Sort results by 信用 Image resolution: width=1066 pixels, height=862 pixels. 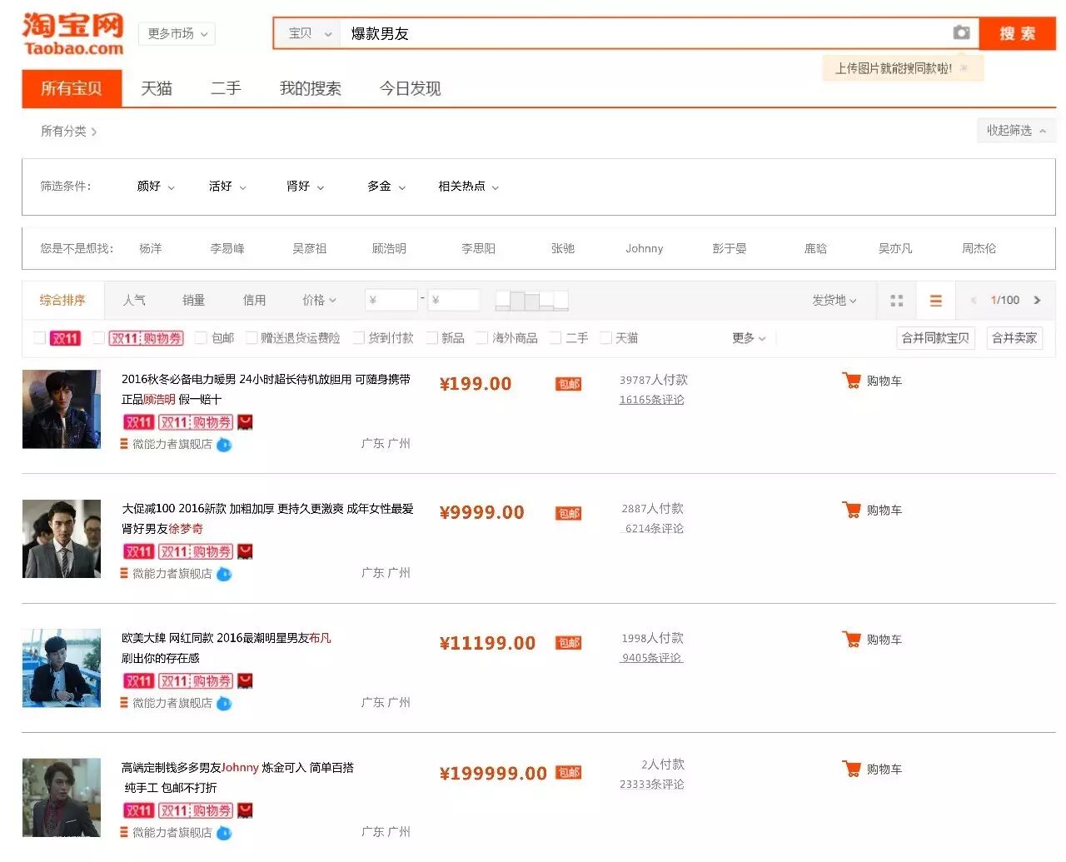point(254,301)
